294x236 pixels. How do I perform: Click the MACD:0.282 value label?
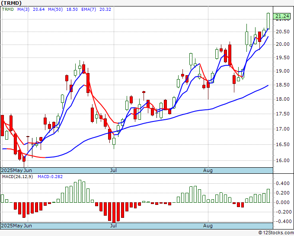(x=50, y=177)
